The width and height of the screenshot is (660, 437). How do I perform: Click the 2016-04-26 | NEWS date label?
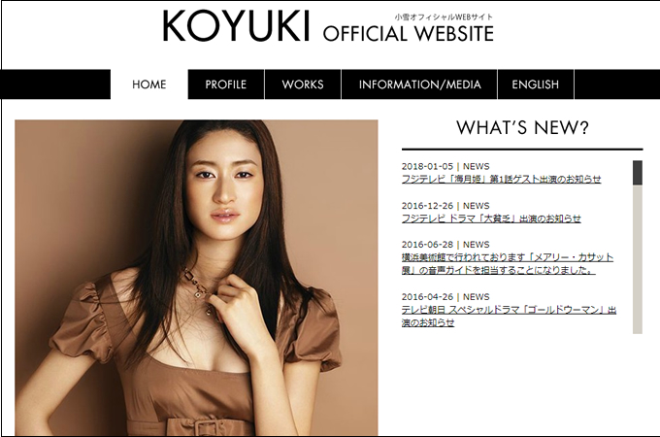(445, 297)
